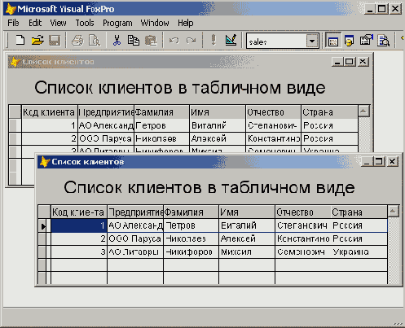Click the Страна header in front grid
The height and width of the screenshot is (328, 405).
click(359, 212)
